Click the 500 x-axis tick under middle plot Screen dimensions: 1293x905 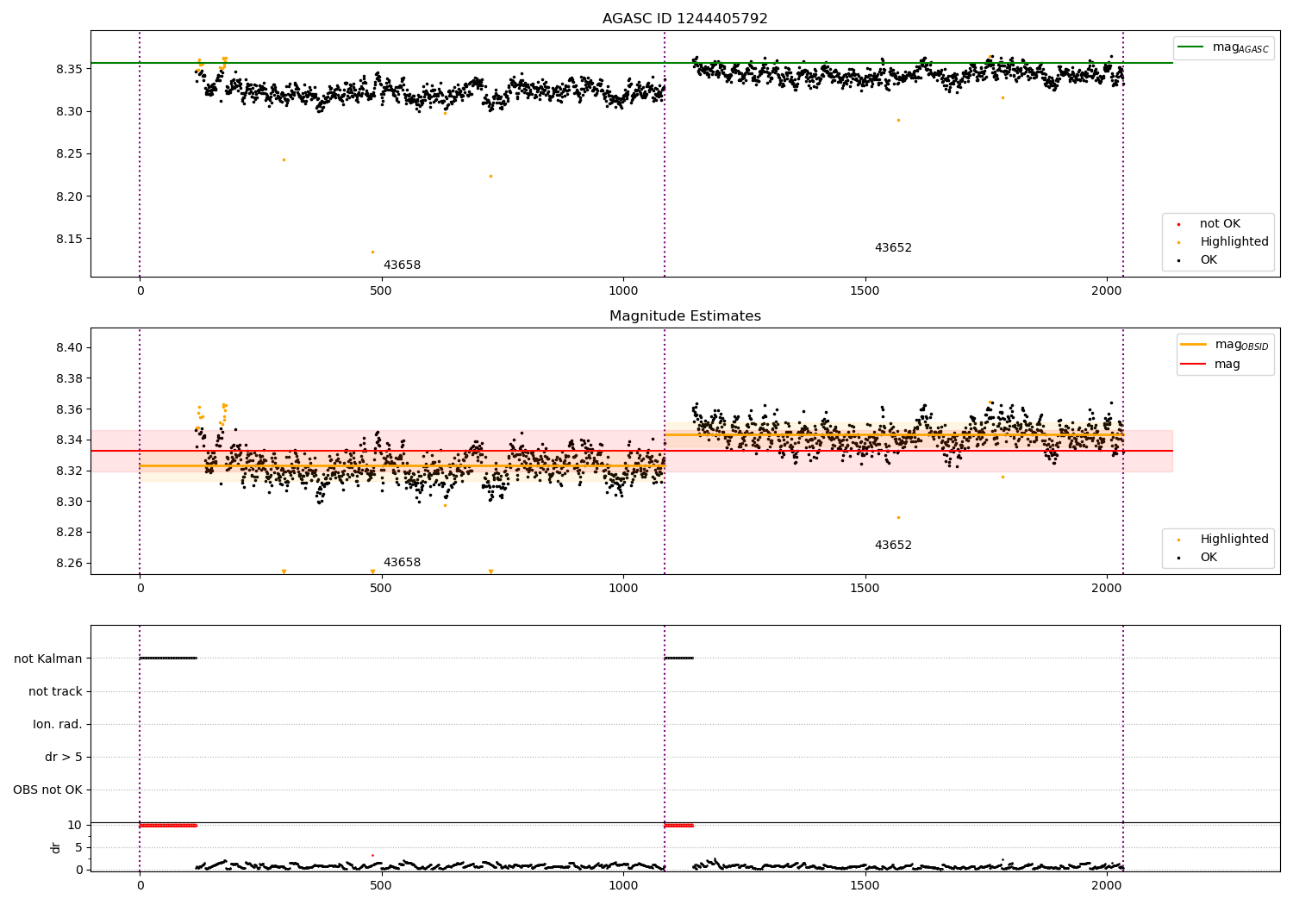coord(381,588)
